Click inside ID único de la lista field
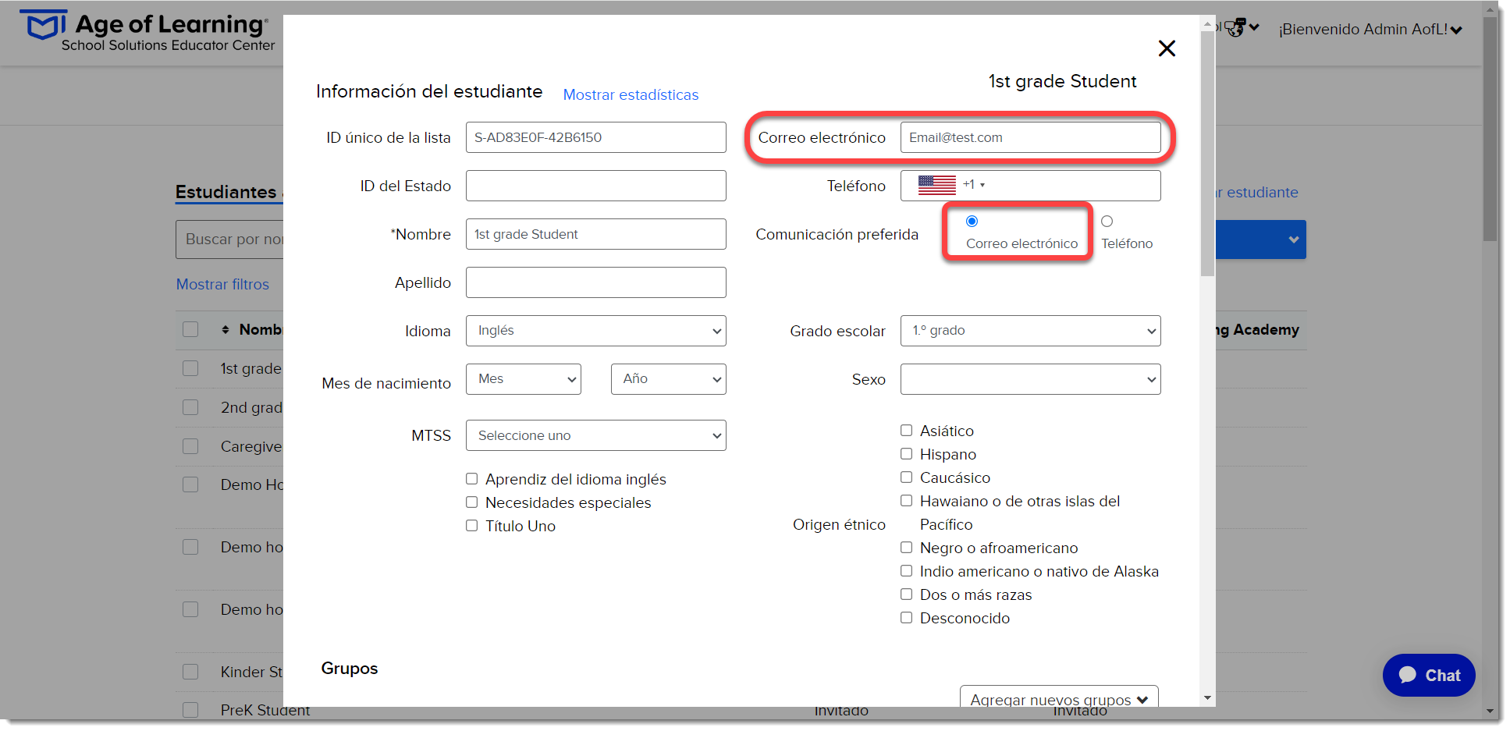 (x=596, y=137)
